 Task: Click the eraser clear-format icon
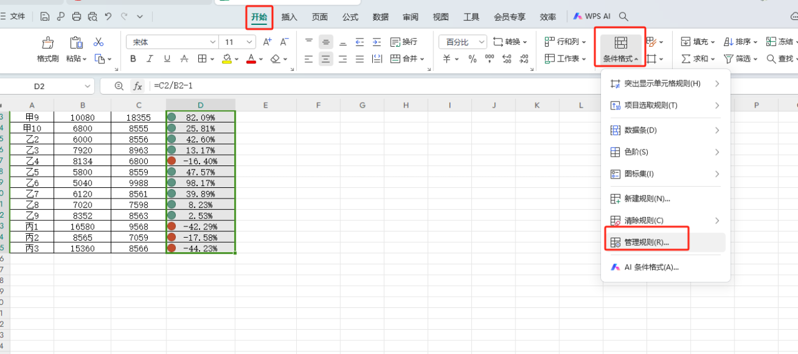(276, 58)
